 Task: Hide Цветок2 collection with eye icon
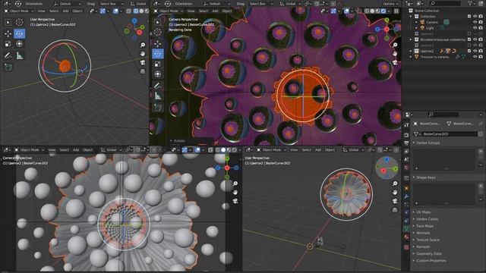coord(475,51)
